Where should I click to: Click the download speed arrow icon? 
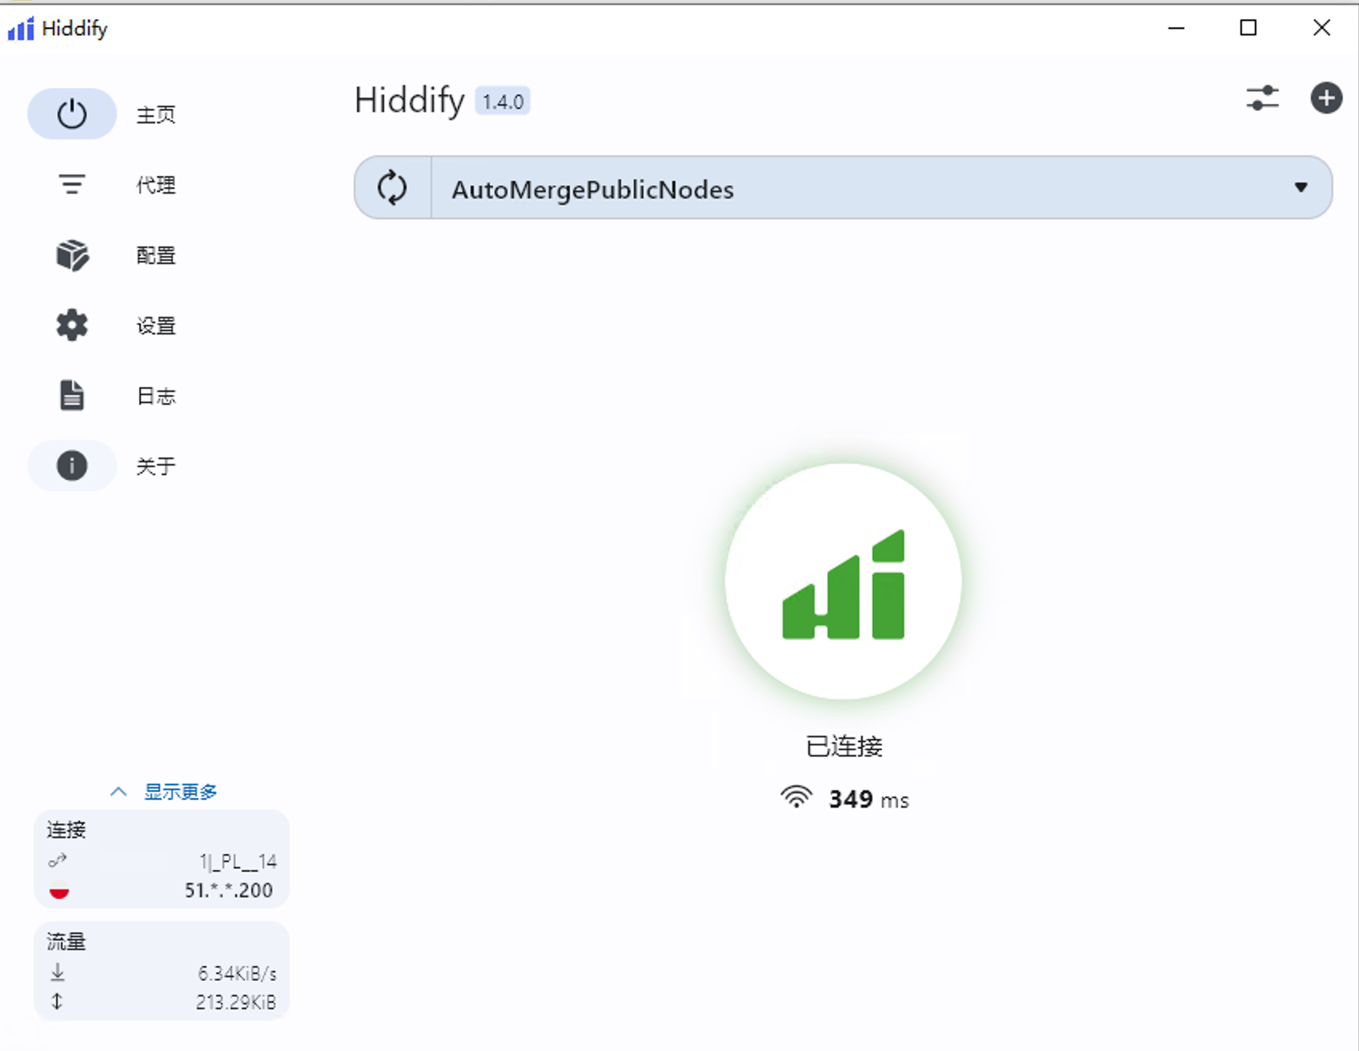point(58,973)
